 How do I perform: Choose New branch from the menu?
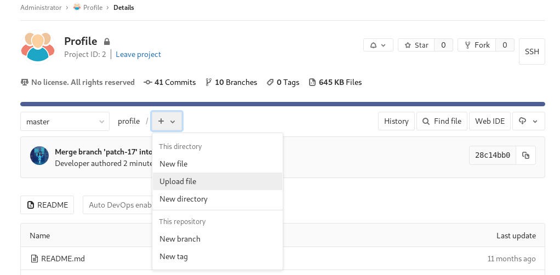click(180, 239)
